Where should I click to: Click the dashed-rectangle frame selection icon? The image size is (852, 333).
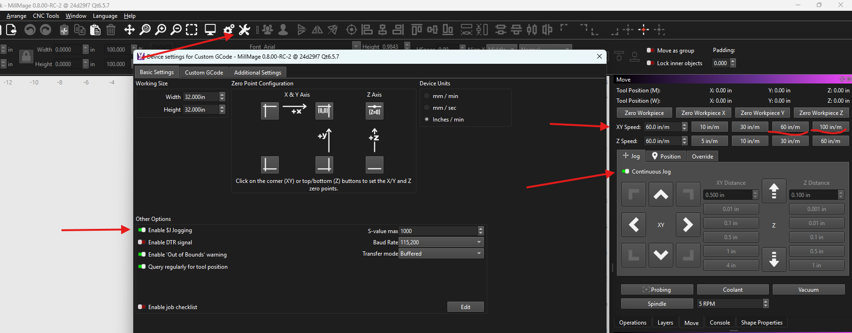[x=192, y=30]
